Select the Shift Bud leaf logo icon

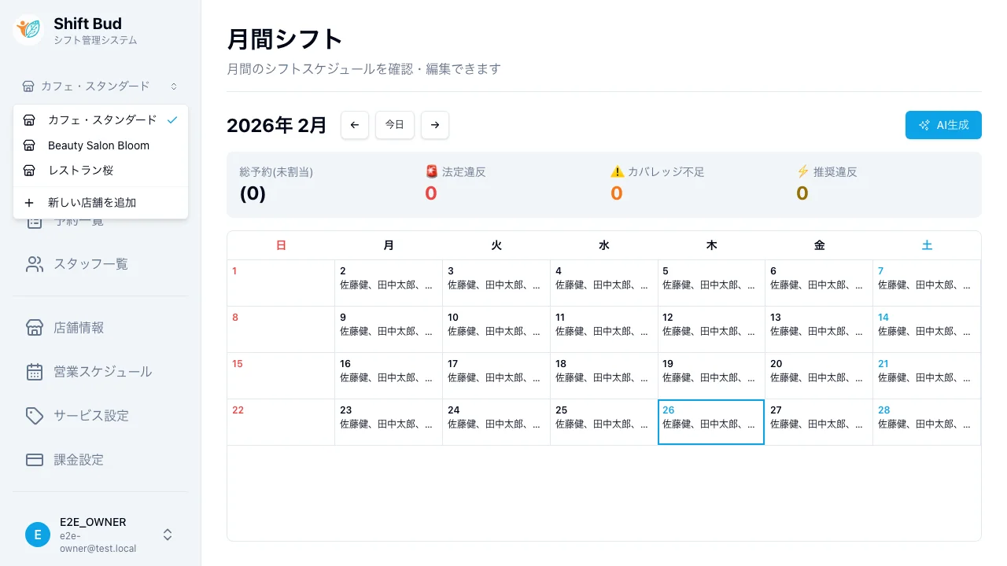point(28,29)
